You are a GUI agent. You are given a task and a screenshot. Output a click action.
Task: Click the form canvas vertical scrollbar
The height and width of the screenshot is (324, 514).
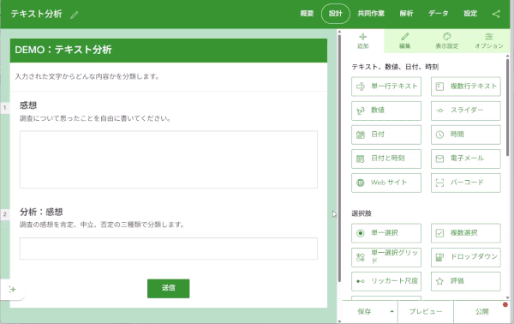(x=339, y=158)
